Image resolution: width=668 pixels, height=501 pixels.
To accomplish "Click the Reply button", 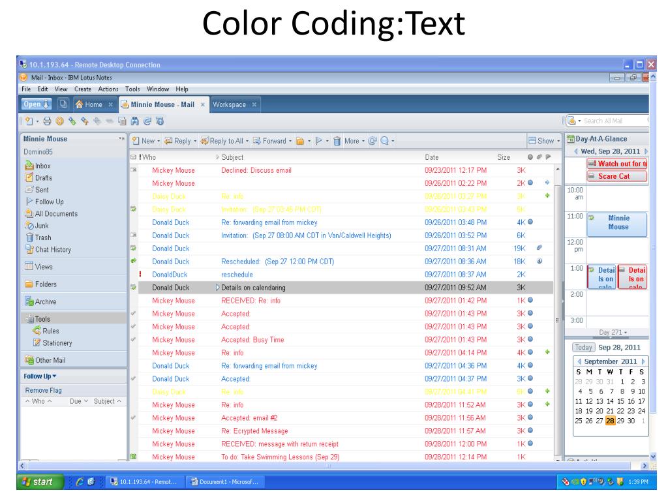I will (x=178, y=141).
